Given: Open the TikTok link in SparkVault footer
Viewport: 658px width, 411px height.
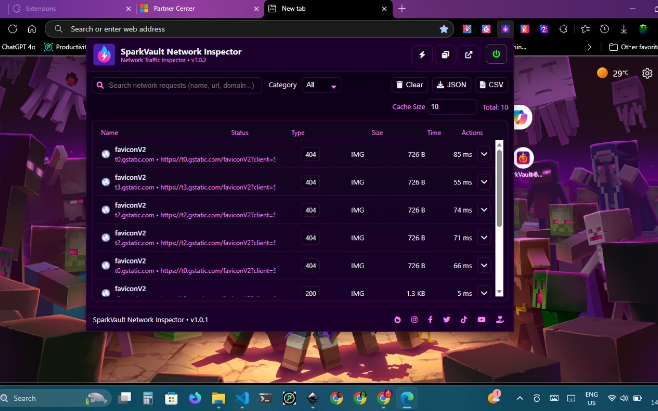Looking at the screenshot, I should pyautogui.click(x=464, y=320).
